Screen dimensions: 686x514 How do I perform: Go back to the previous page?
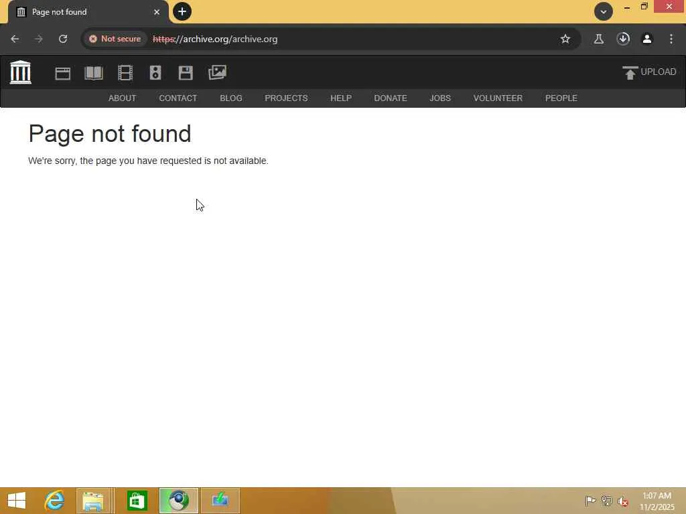click(x=15, y=39)
